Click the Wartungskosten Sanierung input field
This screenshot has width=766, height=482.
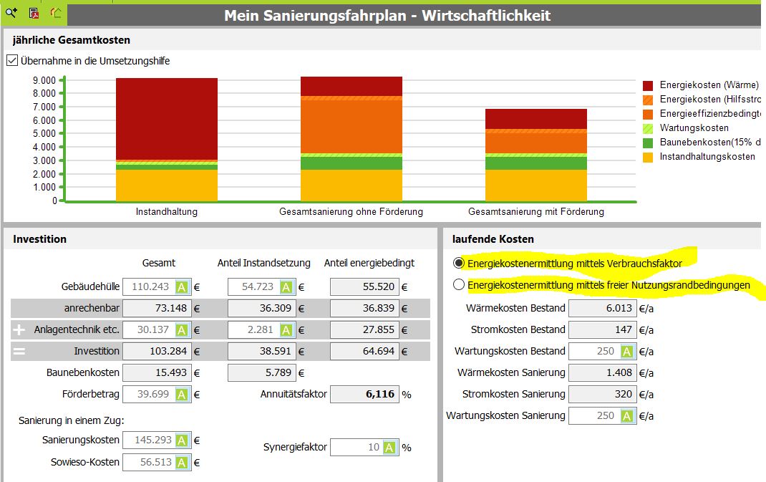603,416
